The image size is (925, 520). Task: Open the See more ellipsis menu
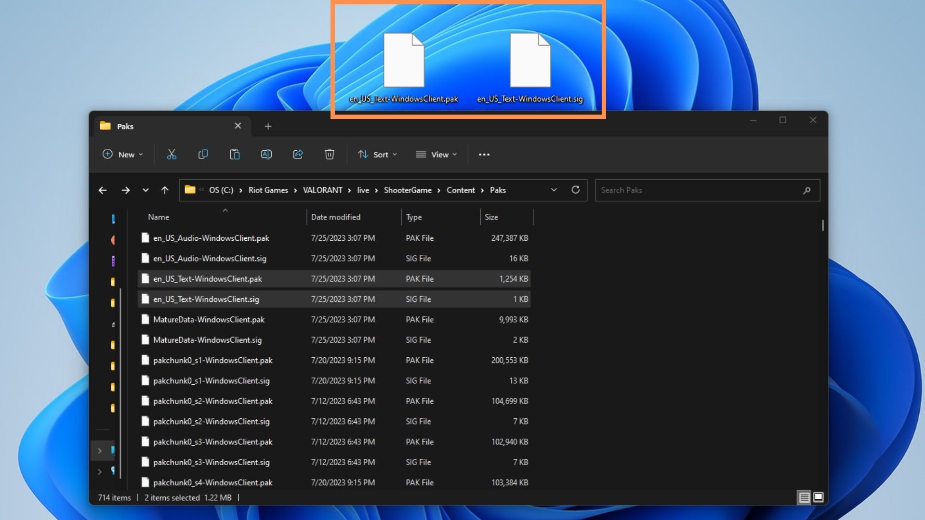484,155
